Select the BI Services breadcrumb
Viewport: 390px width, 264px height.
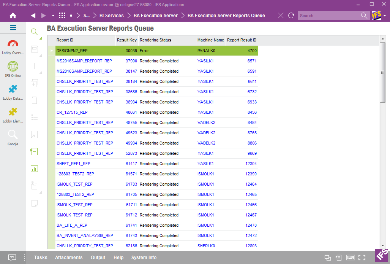(x=109, y=16)
